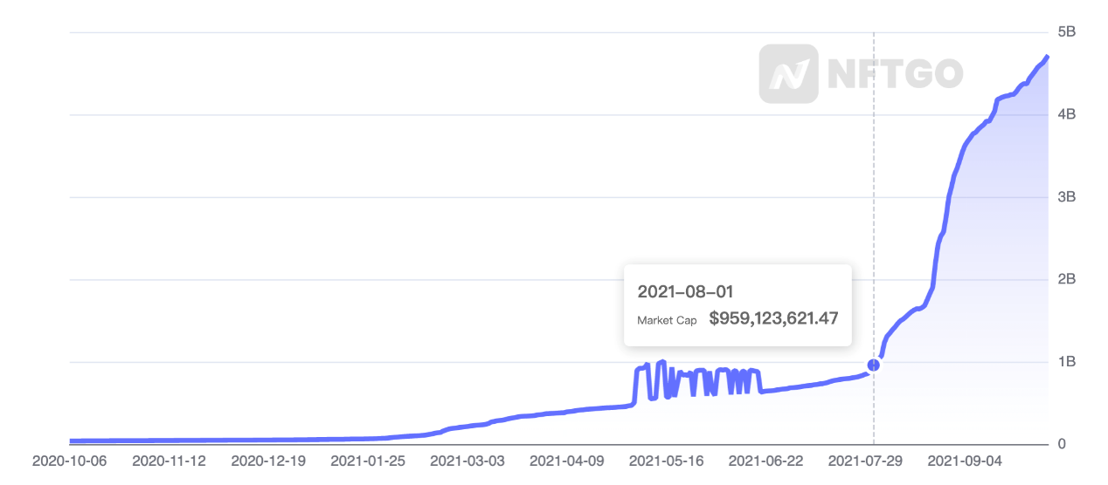Viewport: 1108px width, 485px height.
Task: Click the $959,123,621.47 market cap value
Action: 773,319
